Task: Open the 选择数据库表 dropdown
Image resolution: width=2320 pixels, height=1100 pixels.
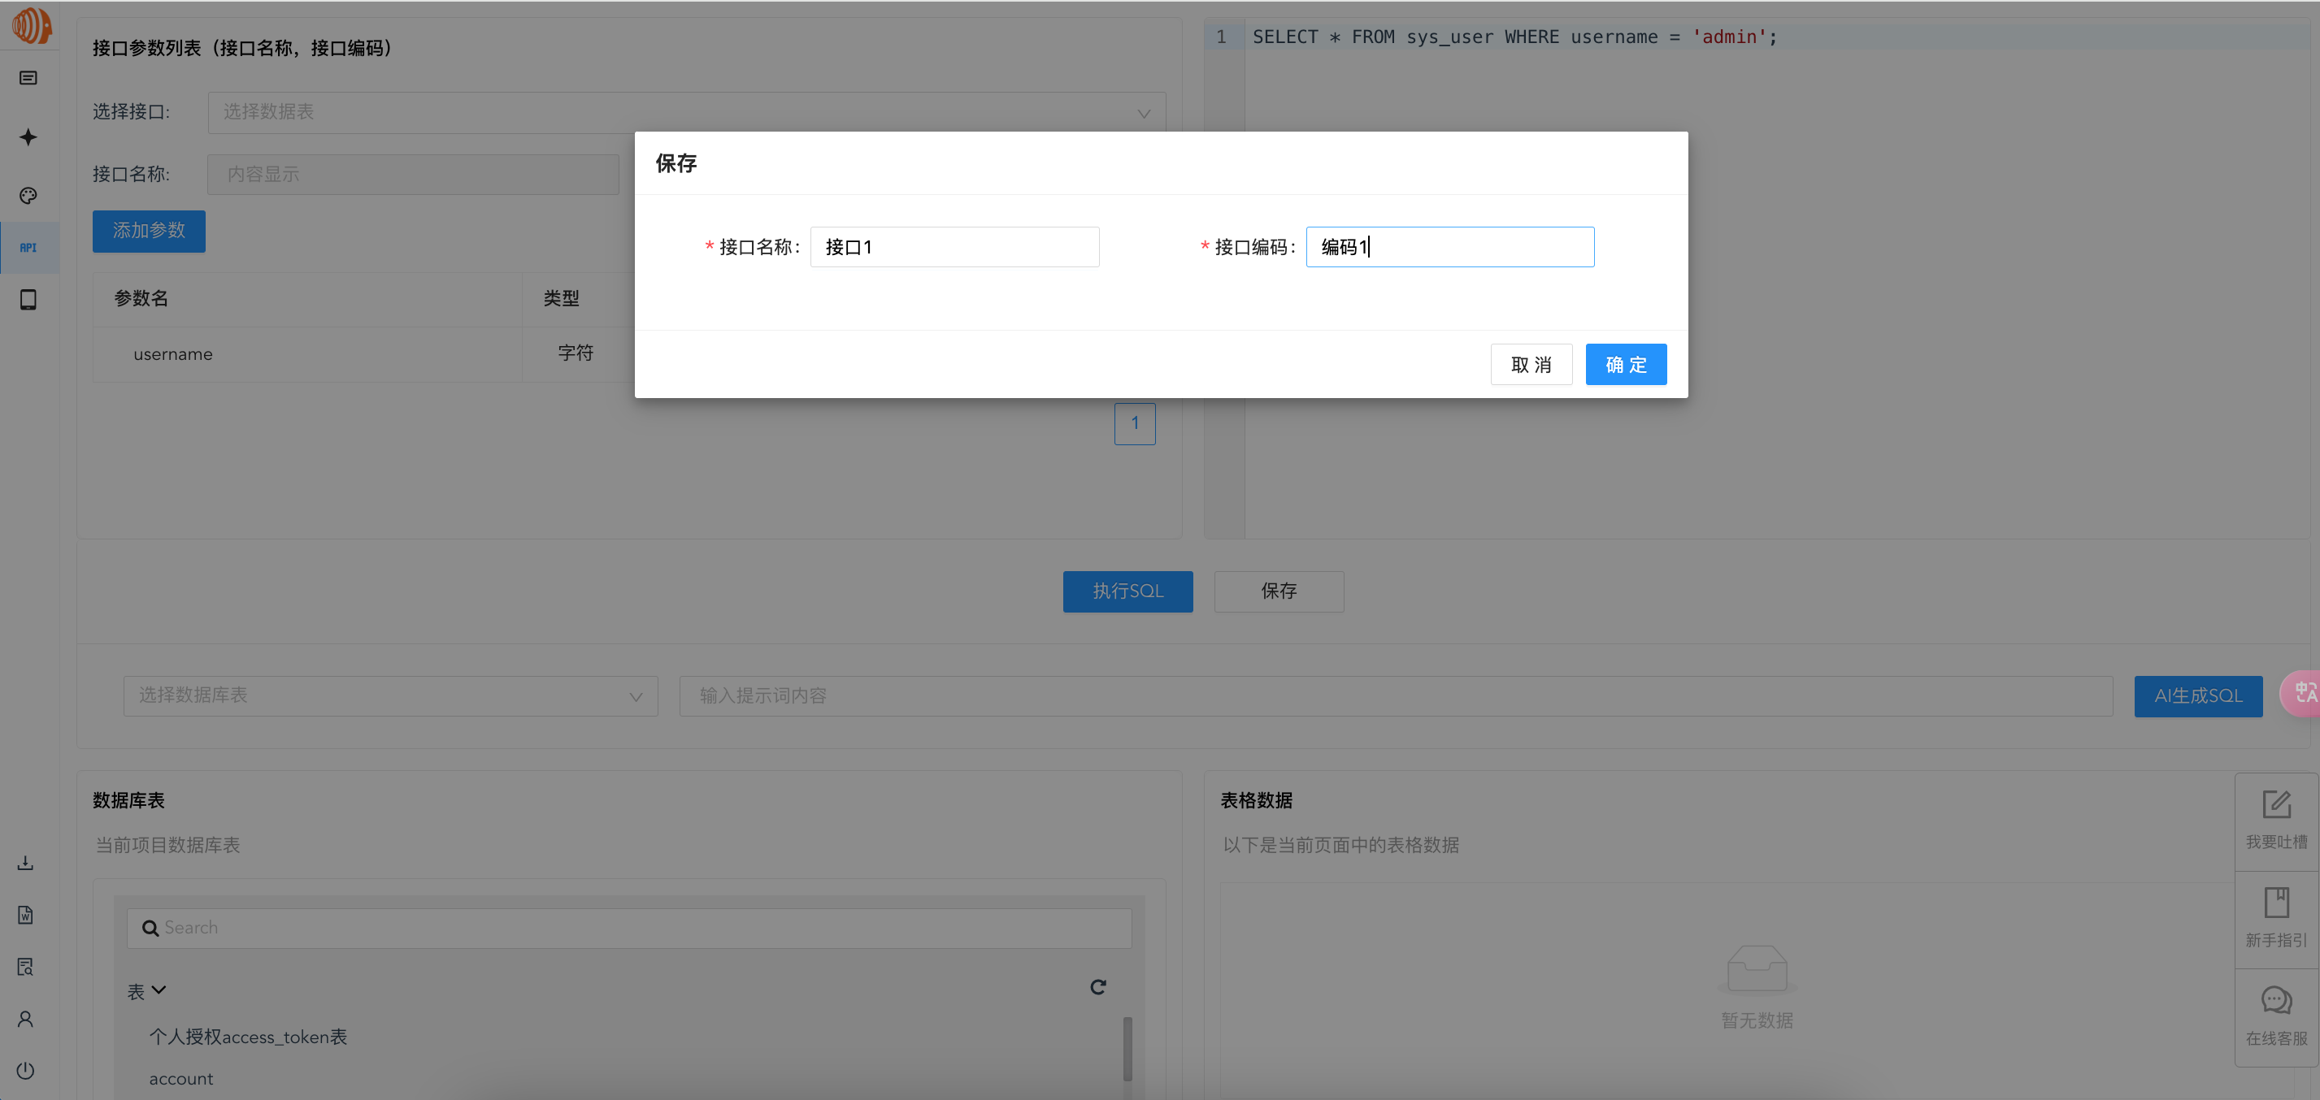Action: tap(390, 695)
